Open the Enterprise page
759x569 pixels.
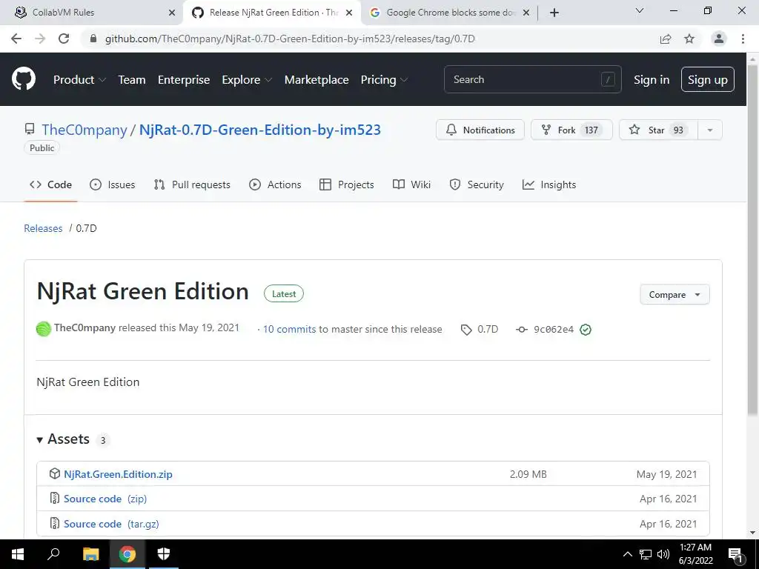point(184,80)
